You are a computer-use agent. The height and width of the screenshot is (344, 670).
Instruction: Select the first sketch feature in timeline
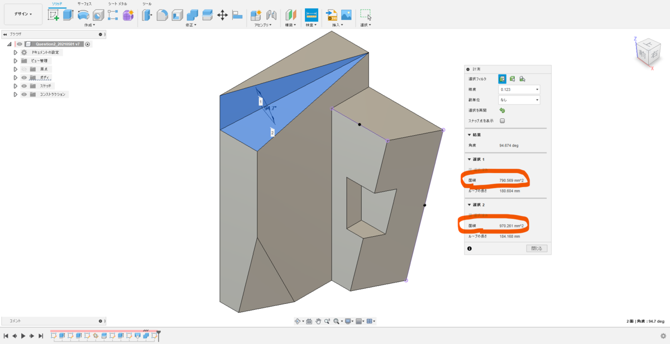[x=54, y=336]
